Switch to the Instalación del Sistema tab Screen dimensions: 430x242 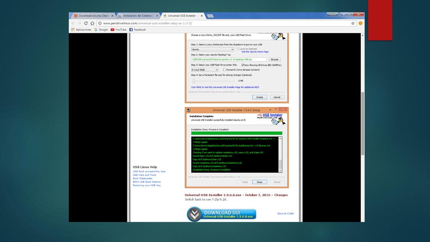tap(138, 16)
